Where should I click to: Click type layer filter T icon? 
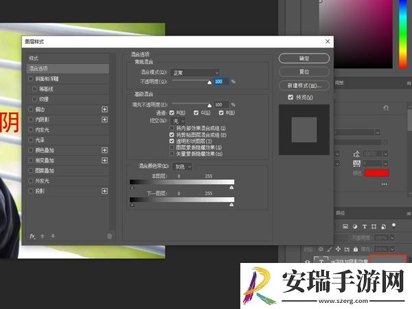coord(364,227)
